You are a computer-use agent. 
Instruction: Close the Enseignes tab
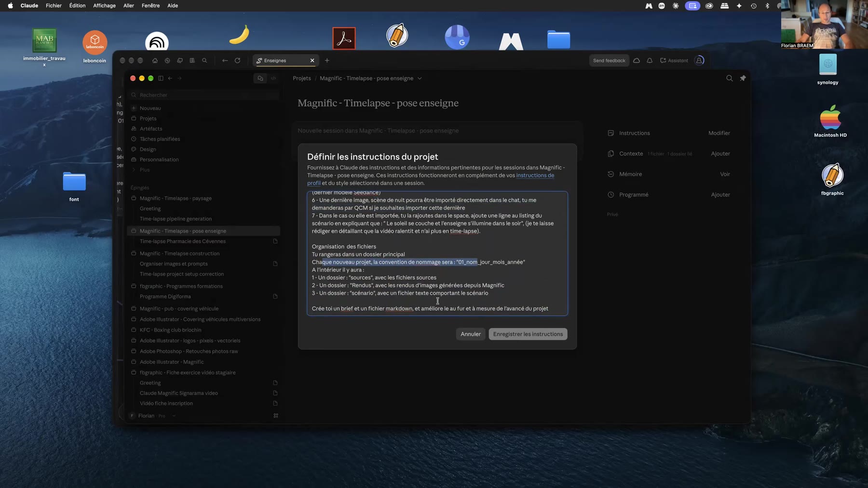click(312, 61)
